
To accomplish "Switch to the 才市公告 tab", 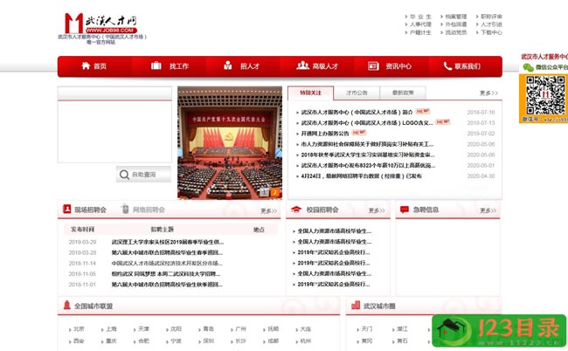I will (x=357, y=93).
